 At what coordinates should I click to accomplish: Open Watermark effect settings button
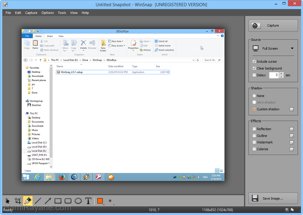tap(292, 143)
